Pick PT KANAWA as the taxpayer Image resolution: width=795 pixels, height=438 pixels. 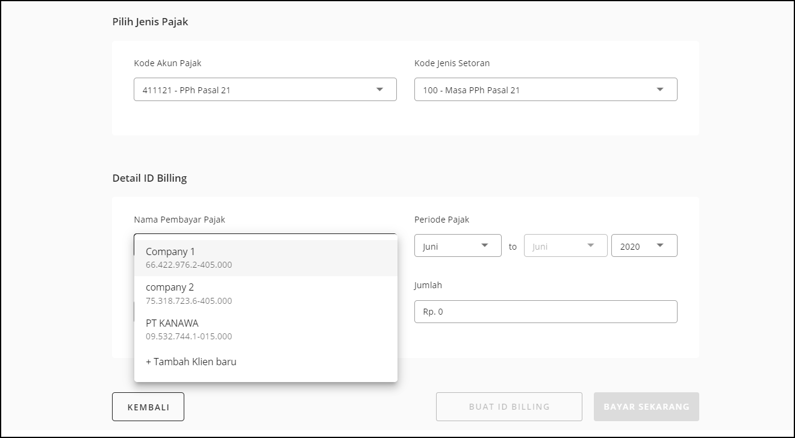265,329
